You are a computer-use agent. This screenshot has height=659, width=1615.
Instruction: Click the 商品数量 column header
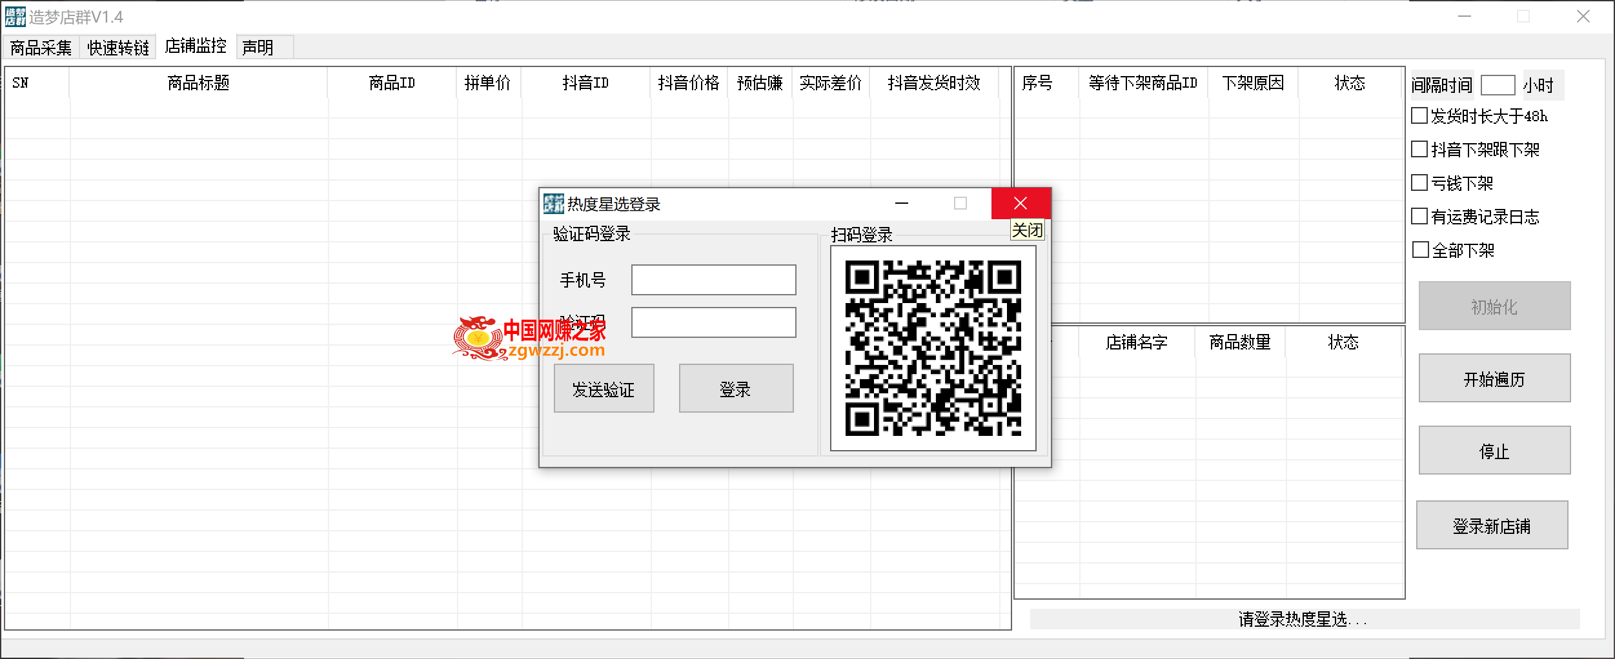(x=1240, y=342)
